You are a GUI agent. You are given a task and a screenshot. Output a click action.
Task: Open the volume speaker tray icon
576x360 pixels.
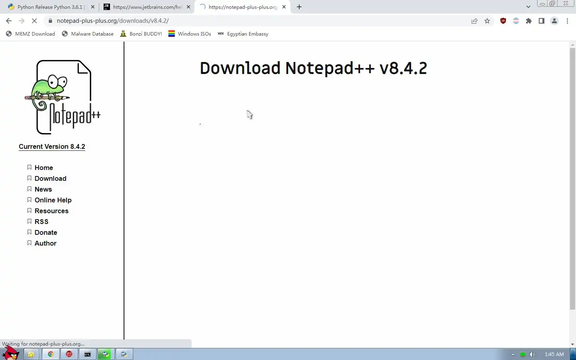[x=532, y=354]
